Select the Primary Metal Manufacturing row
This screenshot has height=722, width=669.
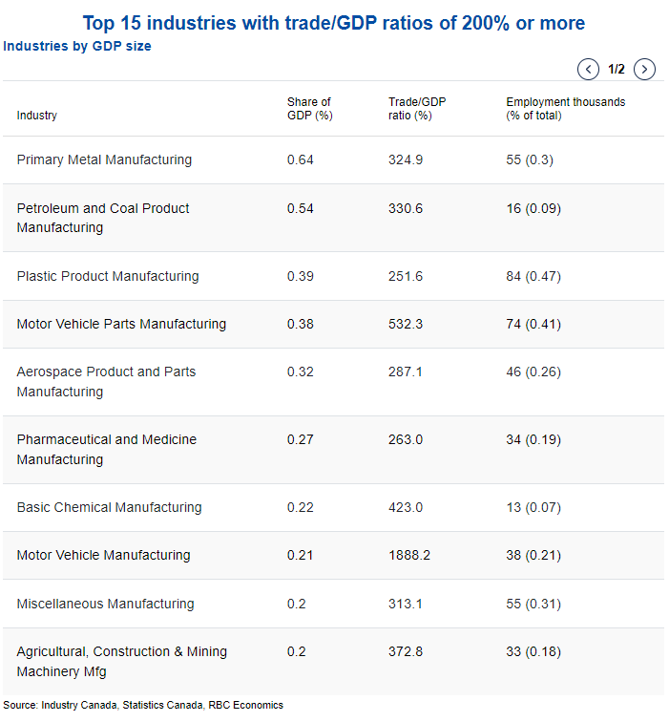(x=104, y=159)
